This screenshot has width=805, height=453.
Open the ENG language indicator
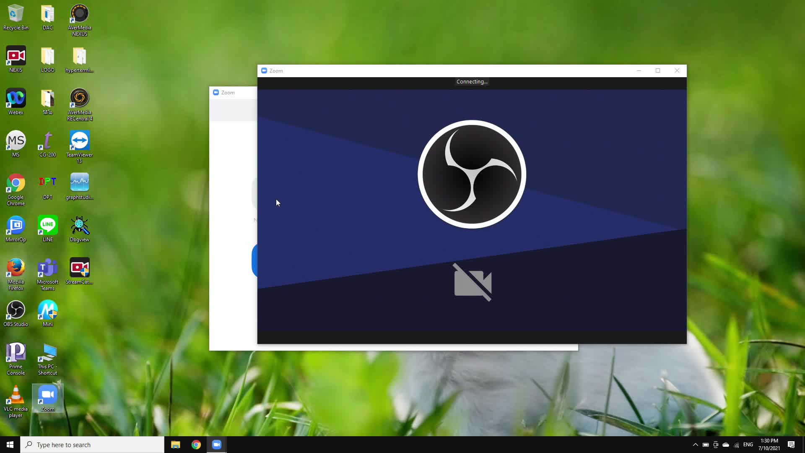748,445
